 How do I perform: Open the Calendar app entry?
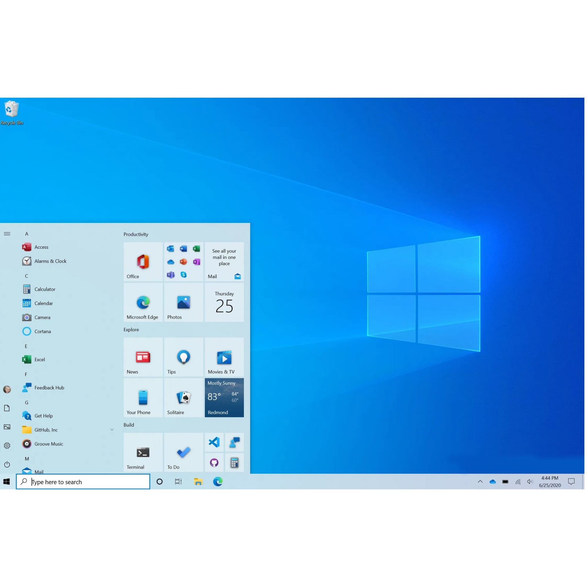68,303
